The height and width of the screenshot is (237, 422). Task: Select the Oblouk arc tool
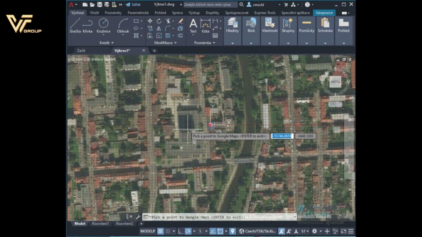coord(123,26)
